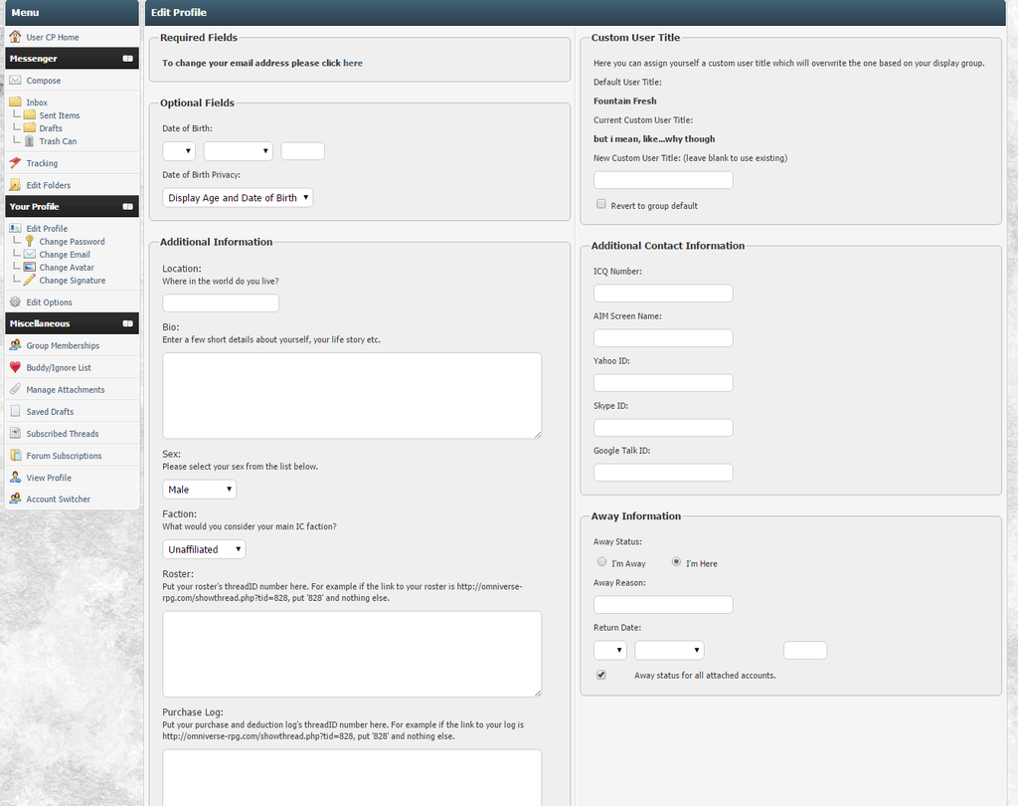Screen dimensions: 1018x806
Task: Click the Compose envelope icon
Action: [15, 80]
